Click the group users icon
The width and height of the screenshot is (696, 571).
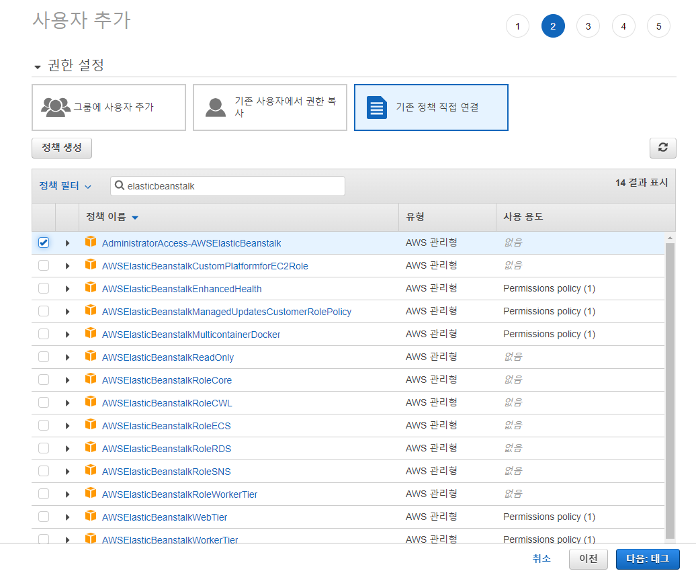[x=56, y=107]
